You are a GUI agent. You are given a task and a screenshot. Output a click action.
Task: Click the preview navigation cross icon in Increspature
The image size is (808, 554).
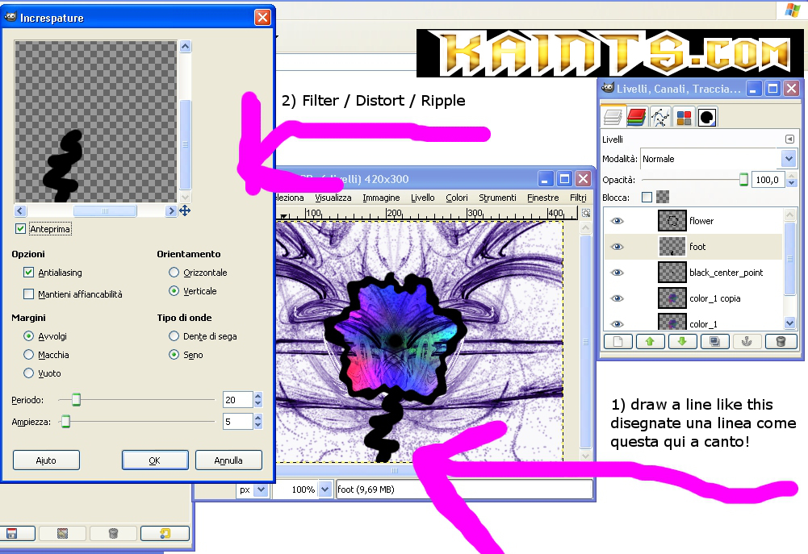[x=185, y=210]
